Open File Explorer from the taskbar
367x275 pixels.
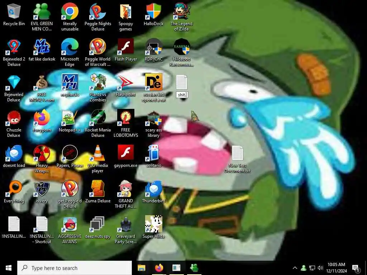tap(141, 268)
